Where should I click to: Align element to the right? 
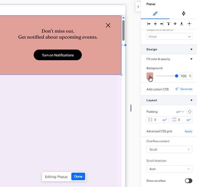[x=162, y=24]
